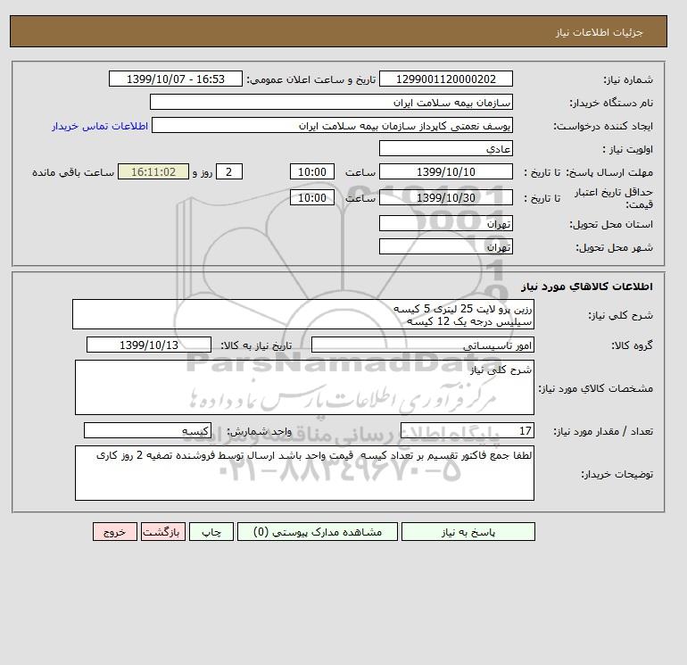
Task: Click the deadline hour field next to 1399/10/10
Action: click(312, 172)
